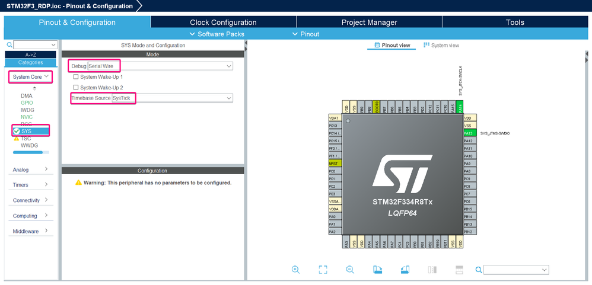Viewport: 592px width, 285px height.
Task: Select WWDG peripheral
Action: pos(29,145)
